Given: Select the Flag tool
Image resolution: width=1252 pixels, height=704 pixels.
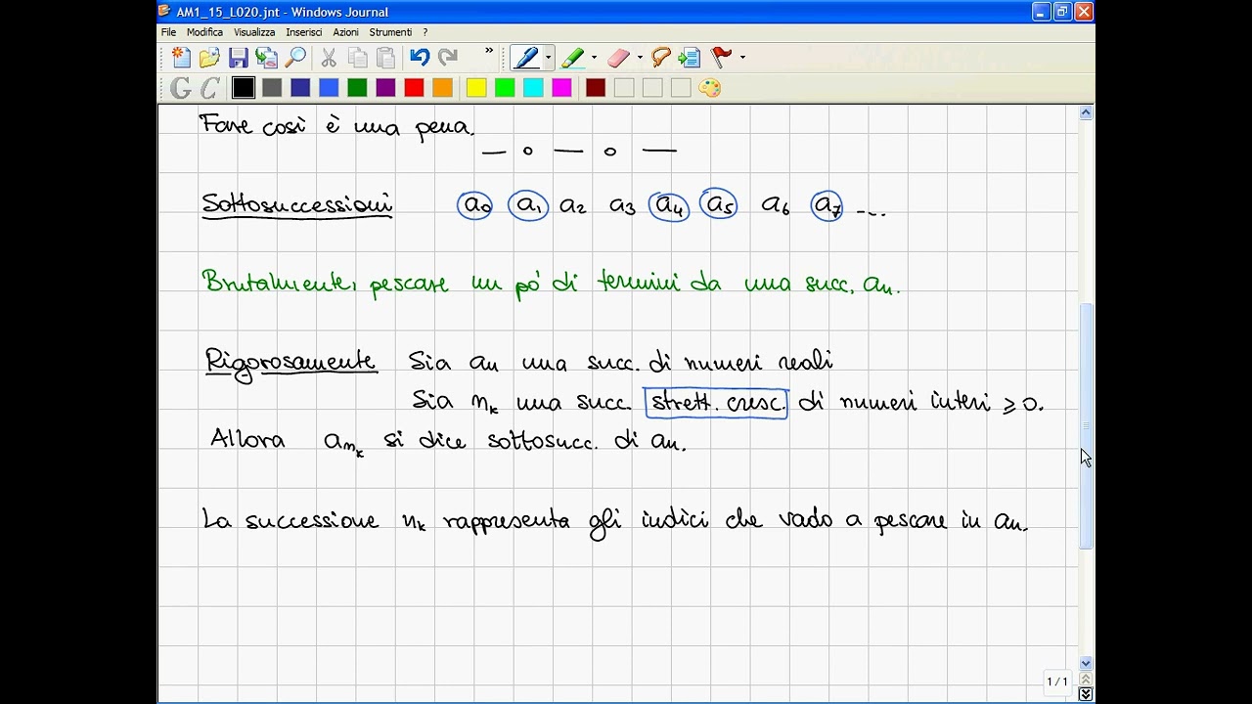Looking at the screenshot, I should [722, 58].
